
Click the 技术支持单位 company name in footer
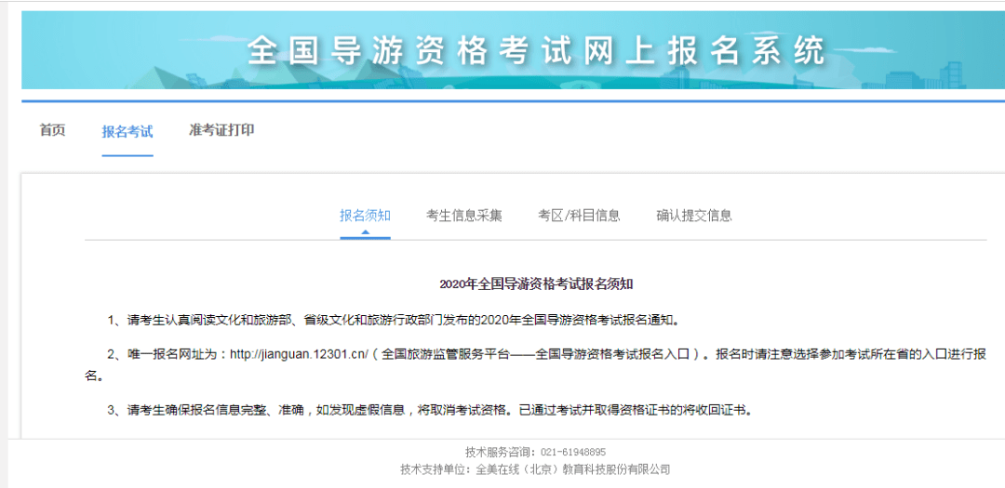tap(573, 469)
